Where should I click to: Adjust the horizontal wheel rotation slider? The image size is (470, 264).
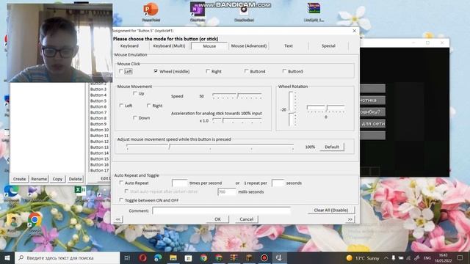[326, 108]
